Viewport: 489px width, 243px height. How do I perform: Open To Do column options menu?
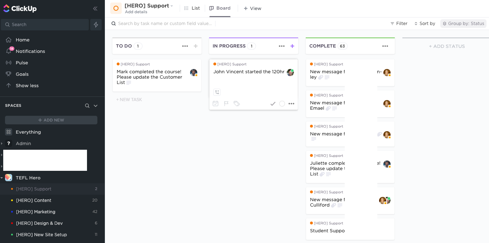point(185,46)
